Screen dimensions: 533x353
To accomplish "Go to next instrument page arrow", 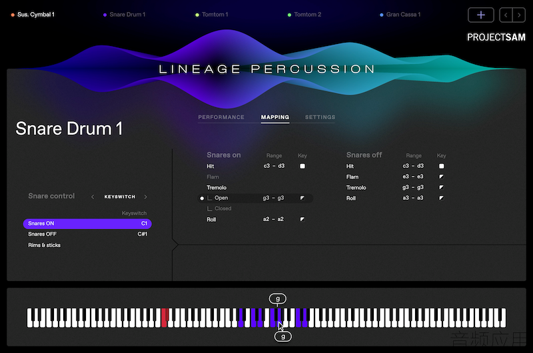I will pyautogui.click(x=519, y=15).
